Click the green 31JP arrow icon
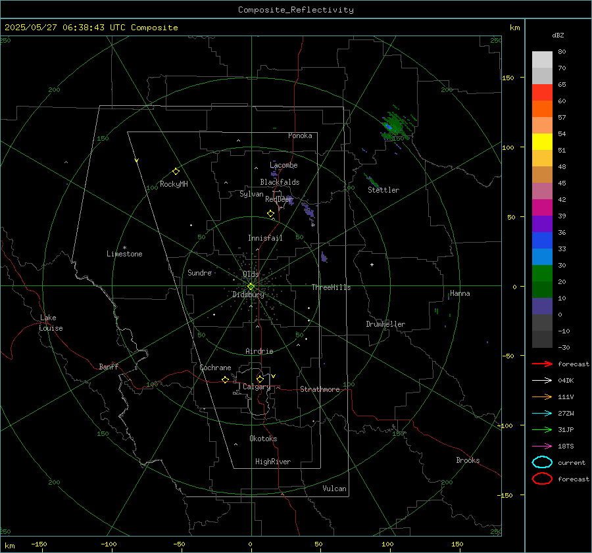This screenshot has height=553, width=592. (x=542, y=429)
